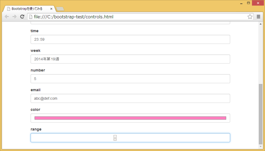Open the Chrome hamburger menu

coord(258,17)
